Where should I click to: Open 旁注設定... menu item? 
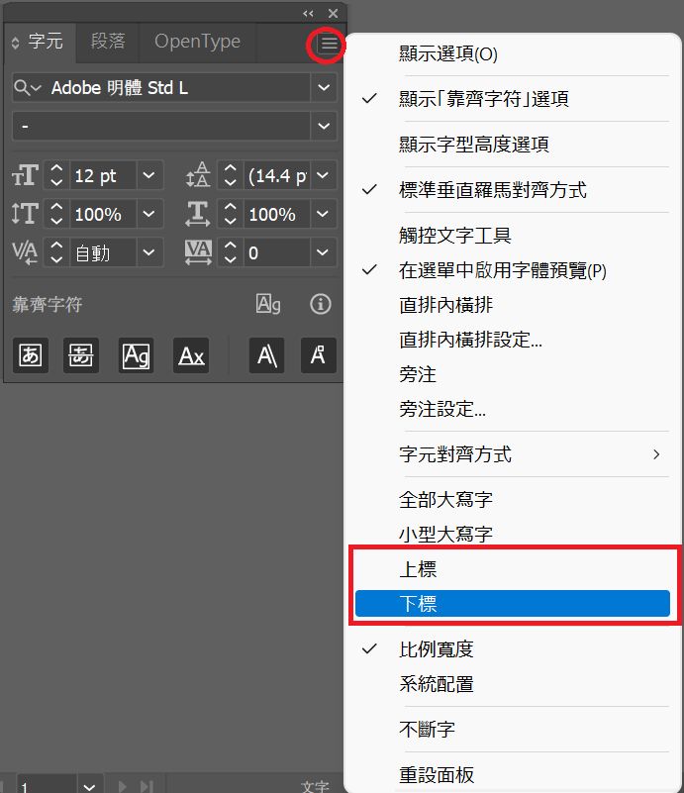pyautogui.click(x=512, y=409)
